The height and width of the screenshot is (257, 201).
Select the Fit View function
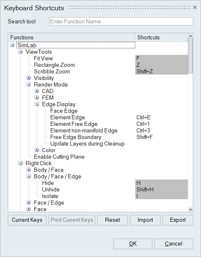point(43,58)
